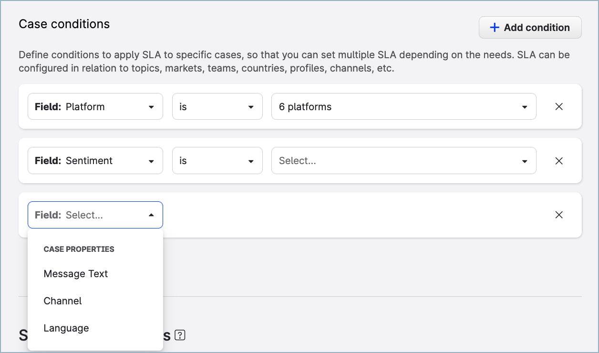Delete the Sentiment condition with X
Screen dimensions: 599x353
click(559, 161)
